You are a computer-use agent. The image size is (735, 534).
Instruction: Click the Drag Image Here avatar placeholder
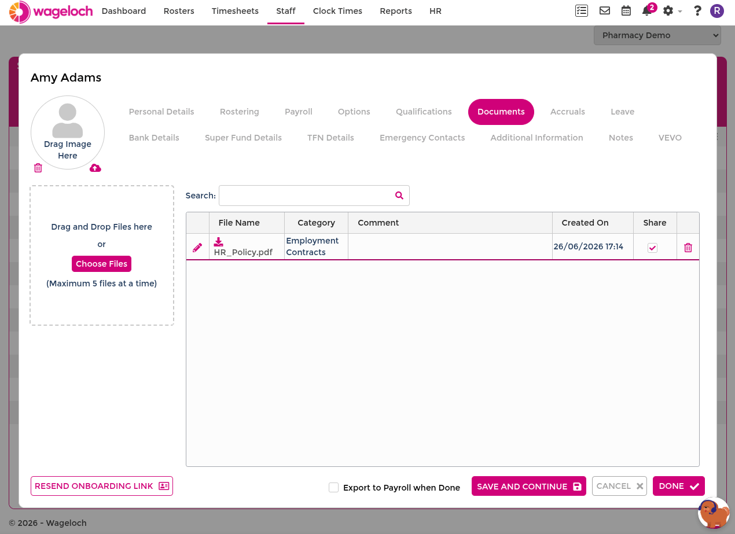tap(68, 132)
